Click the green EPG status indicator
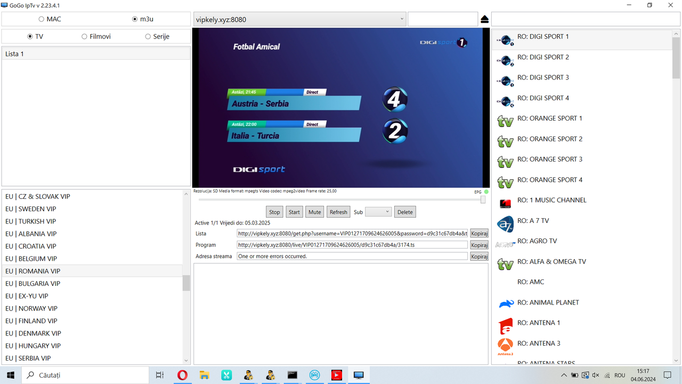Viewport: 682px width, 384px height. (486, 191)
